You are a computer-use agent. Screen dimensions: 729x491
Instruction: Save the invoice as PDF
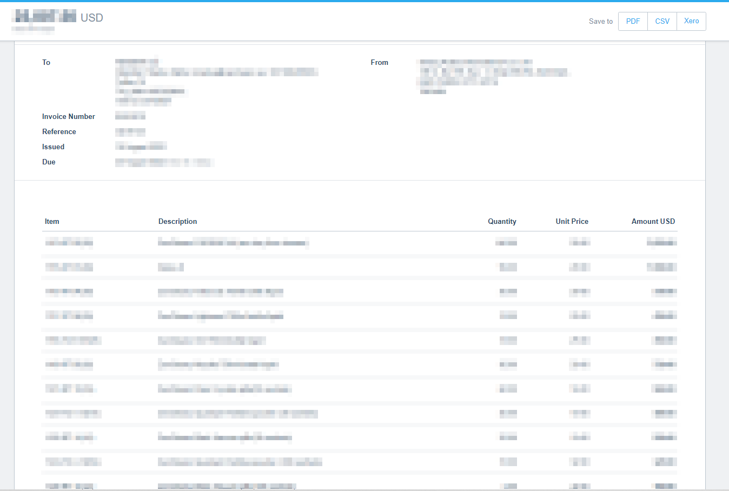(633, 21)
